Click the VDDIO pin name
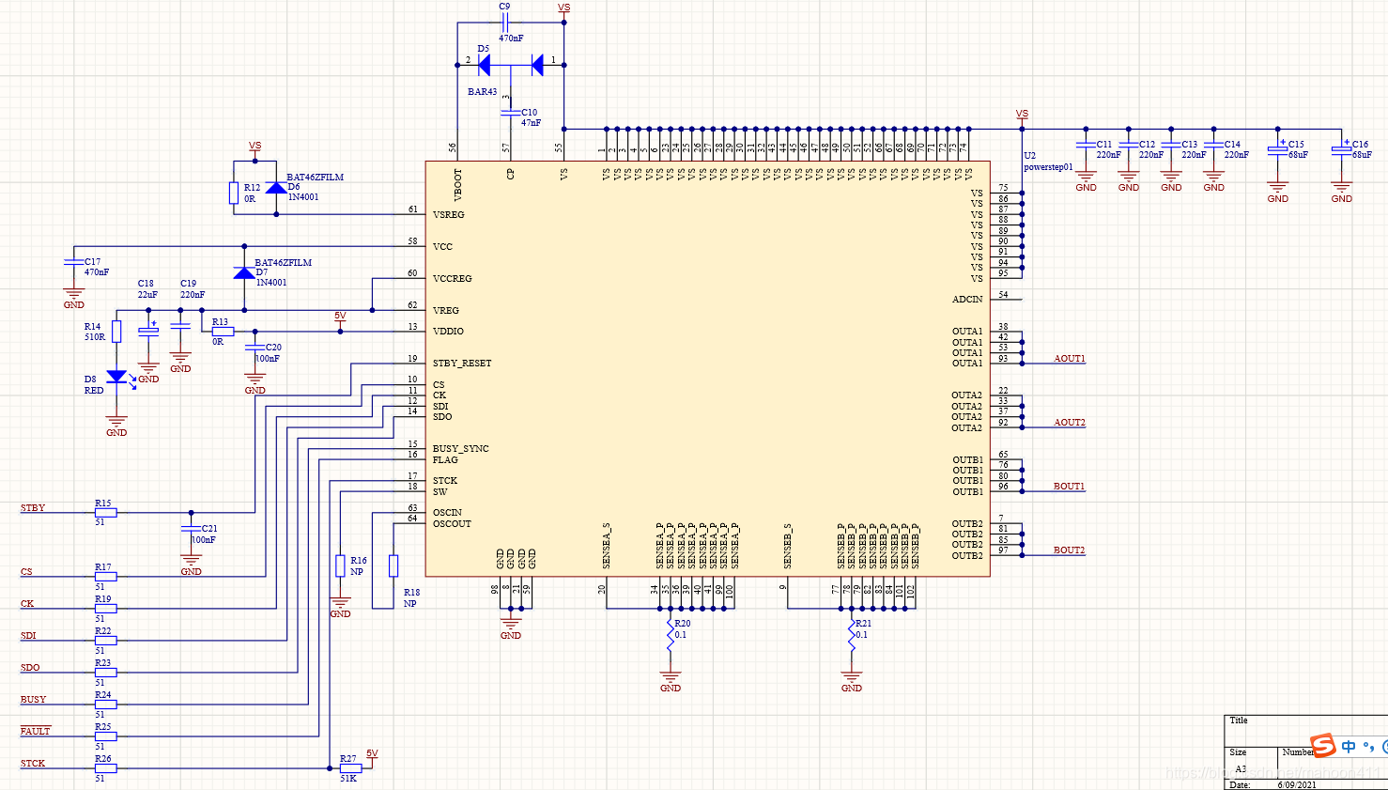The image size is (1388, 790). point(448,332)
